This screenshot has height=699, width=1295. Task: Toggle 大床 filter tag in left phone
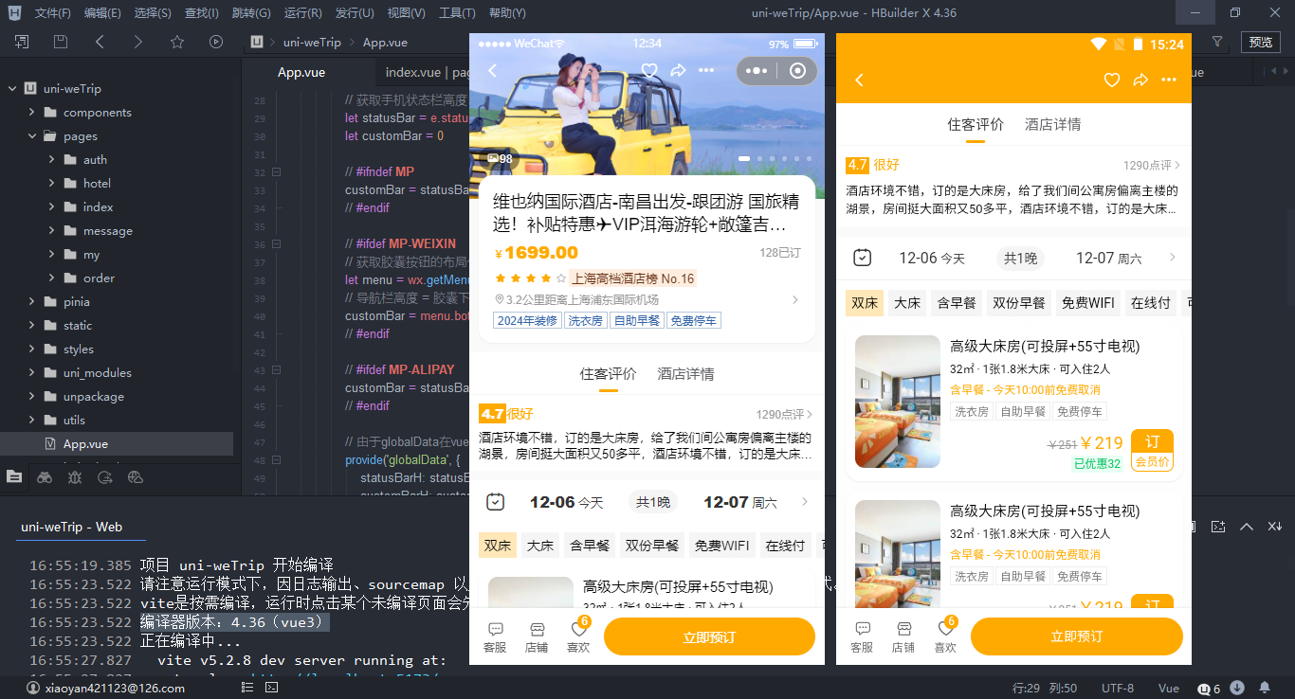540,546
